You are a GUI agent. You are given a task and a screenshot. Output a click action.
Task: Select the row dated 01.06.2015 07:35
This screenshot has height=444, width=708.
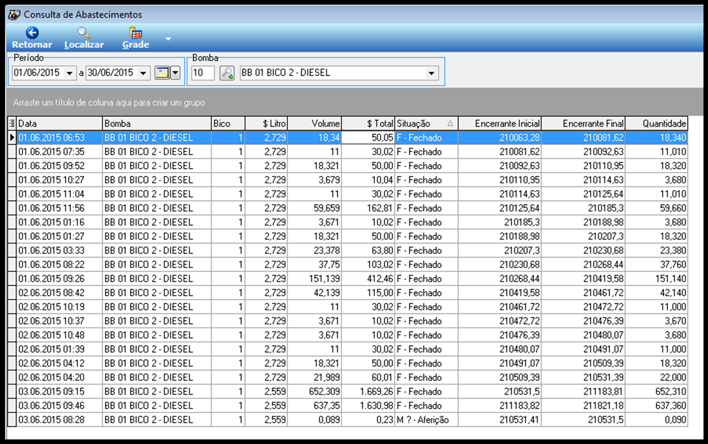pyautogui.click(x=348, y=152)
